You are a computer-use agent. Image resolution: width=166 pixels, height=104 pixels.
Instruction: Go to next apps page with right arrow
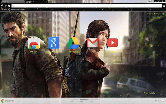158,55
